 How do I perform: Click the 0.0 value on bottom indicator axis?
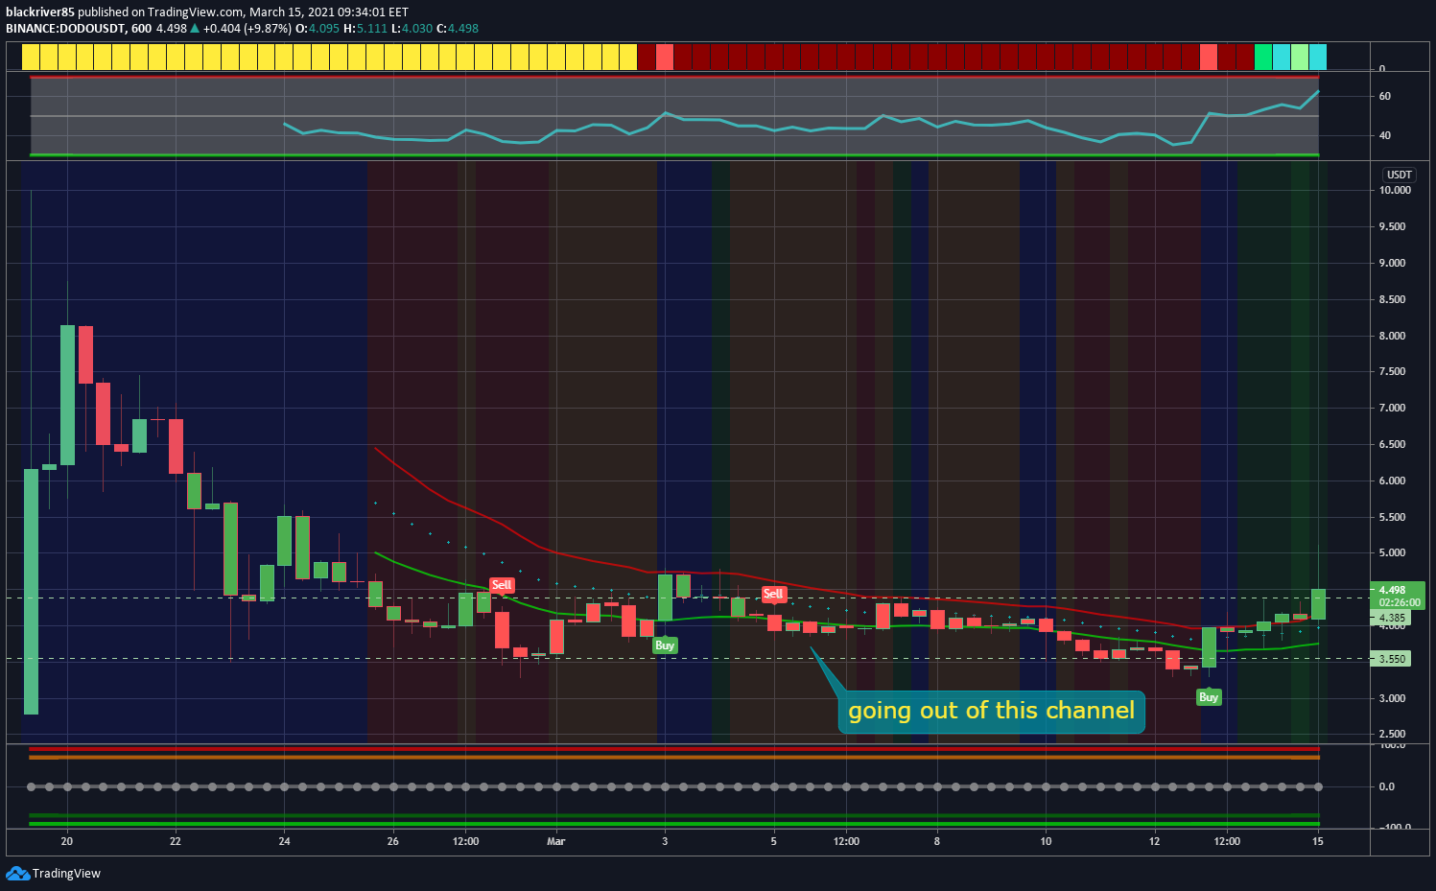pyautogui.click(x=1387, y=786)
